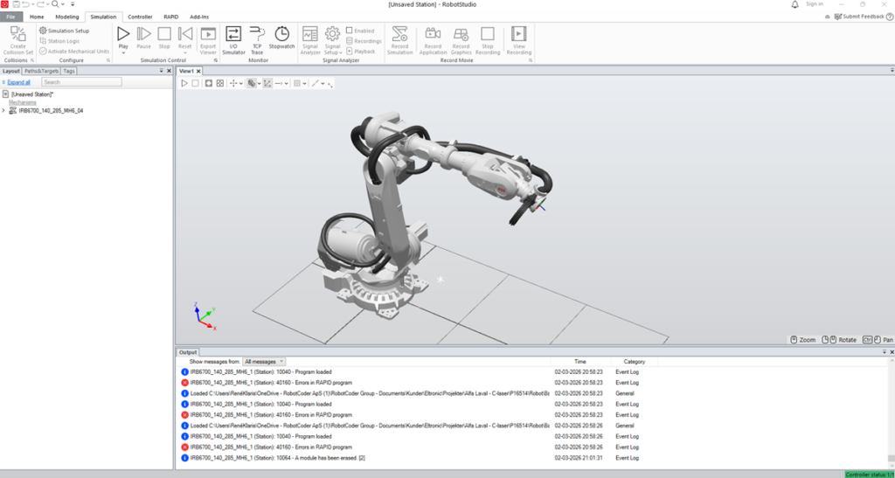Click Submit Feedback
This screenshot has height=478, width=895.
(x=859, y=17)
